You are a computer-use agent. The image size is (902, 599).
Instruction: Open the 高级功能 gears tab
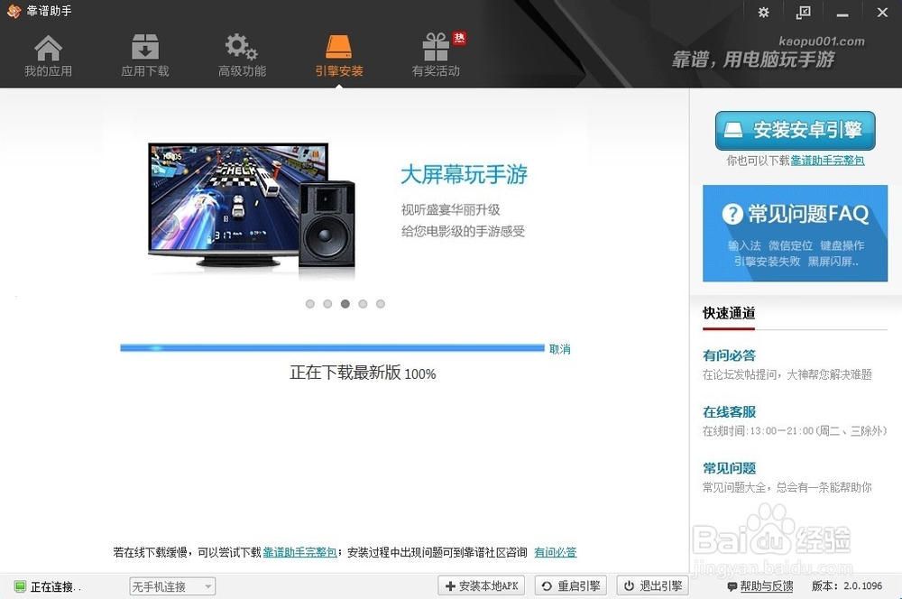click(x=242, y=56)
